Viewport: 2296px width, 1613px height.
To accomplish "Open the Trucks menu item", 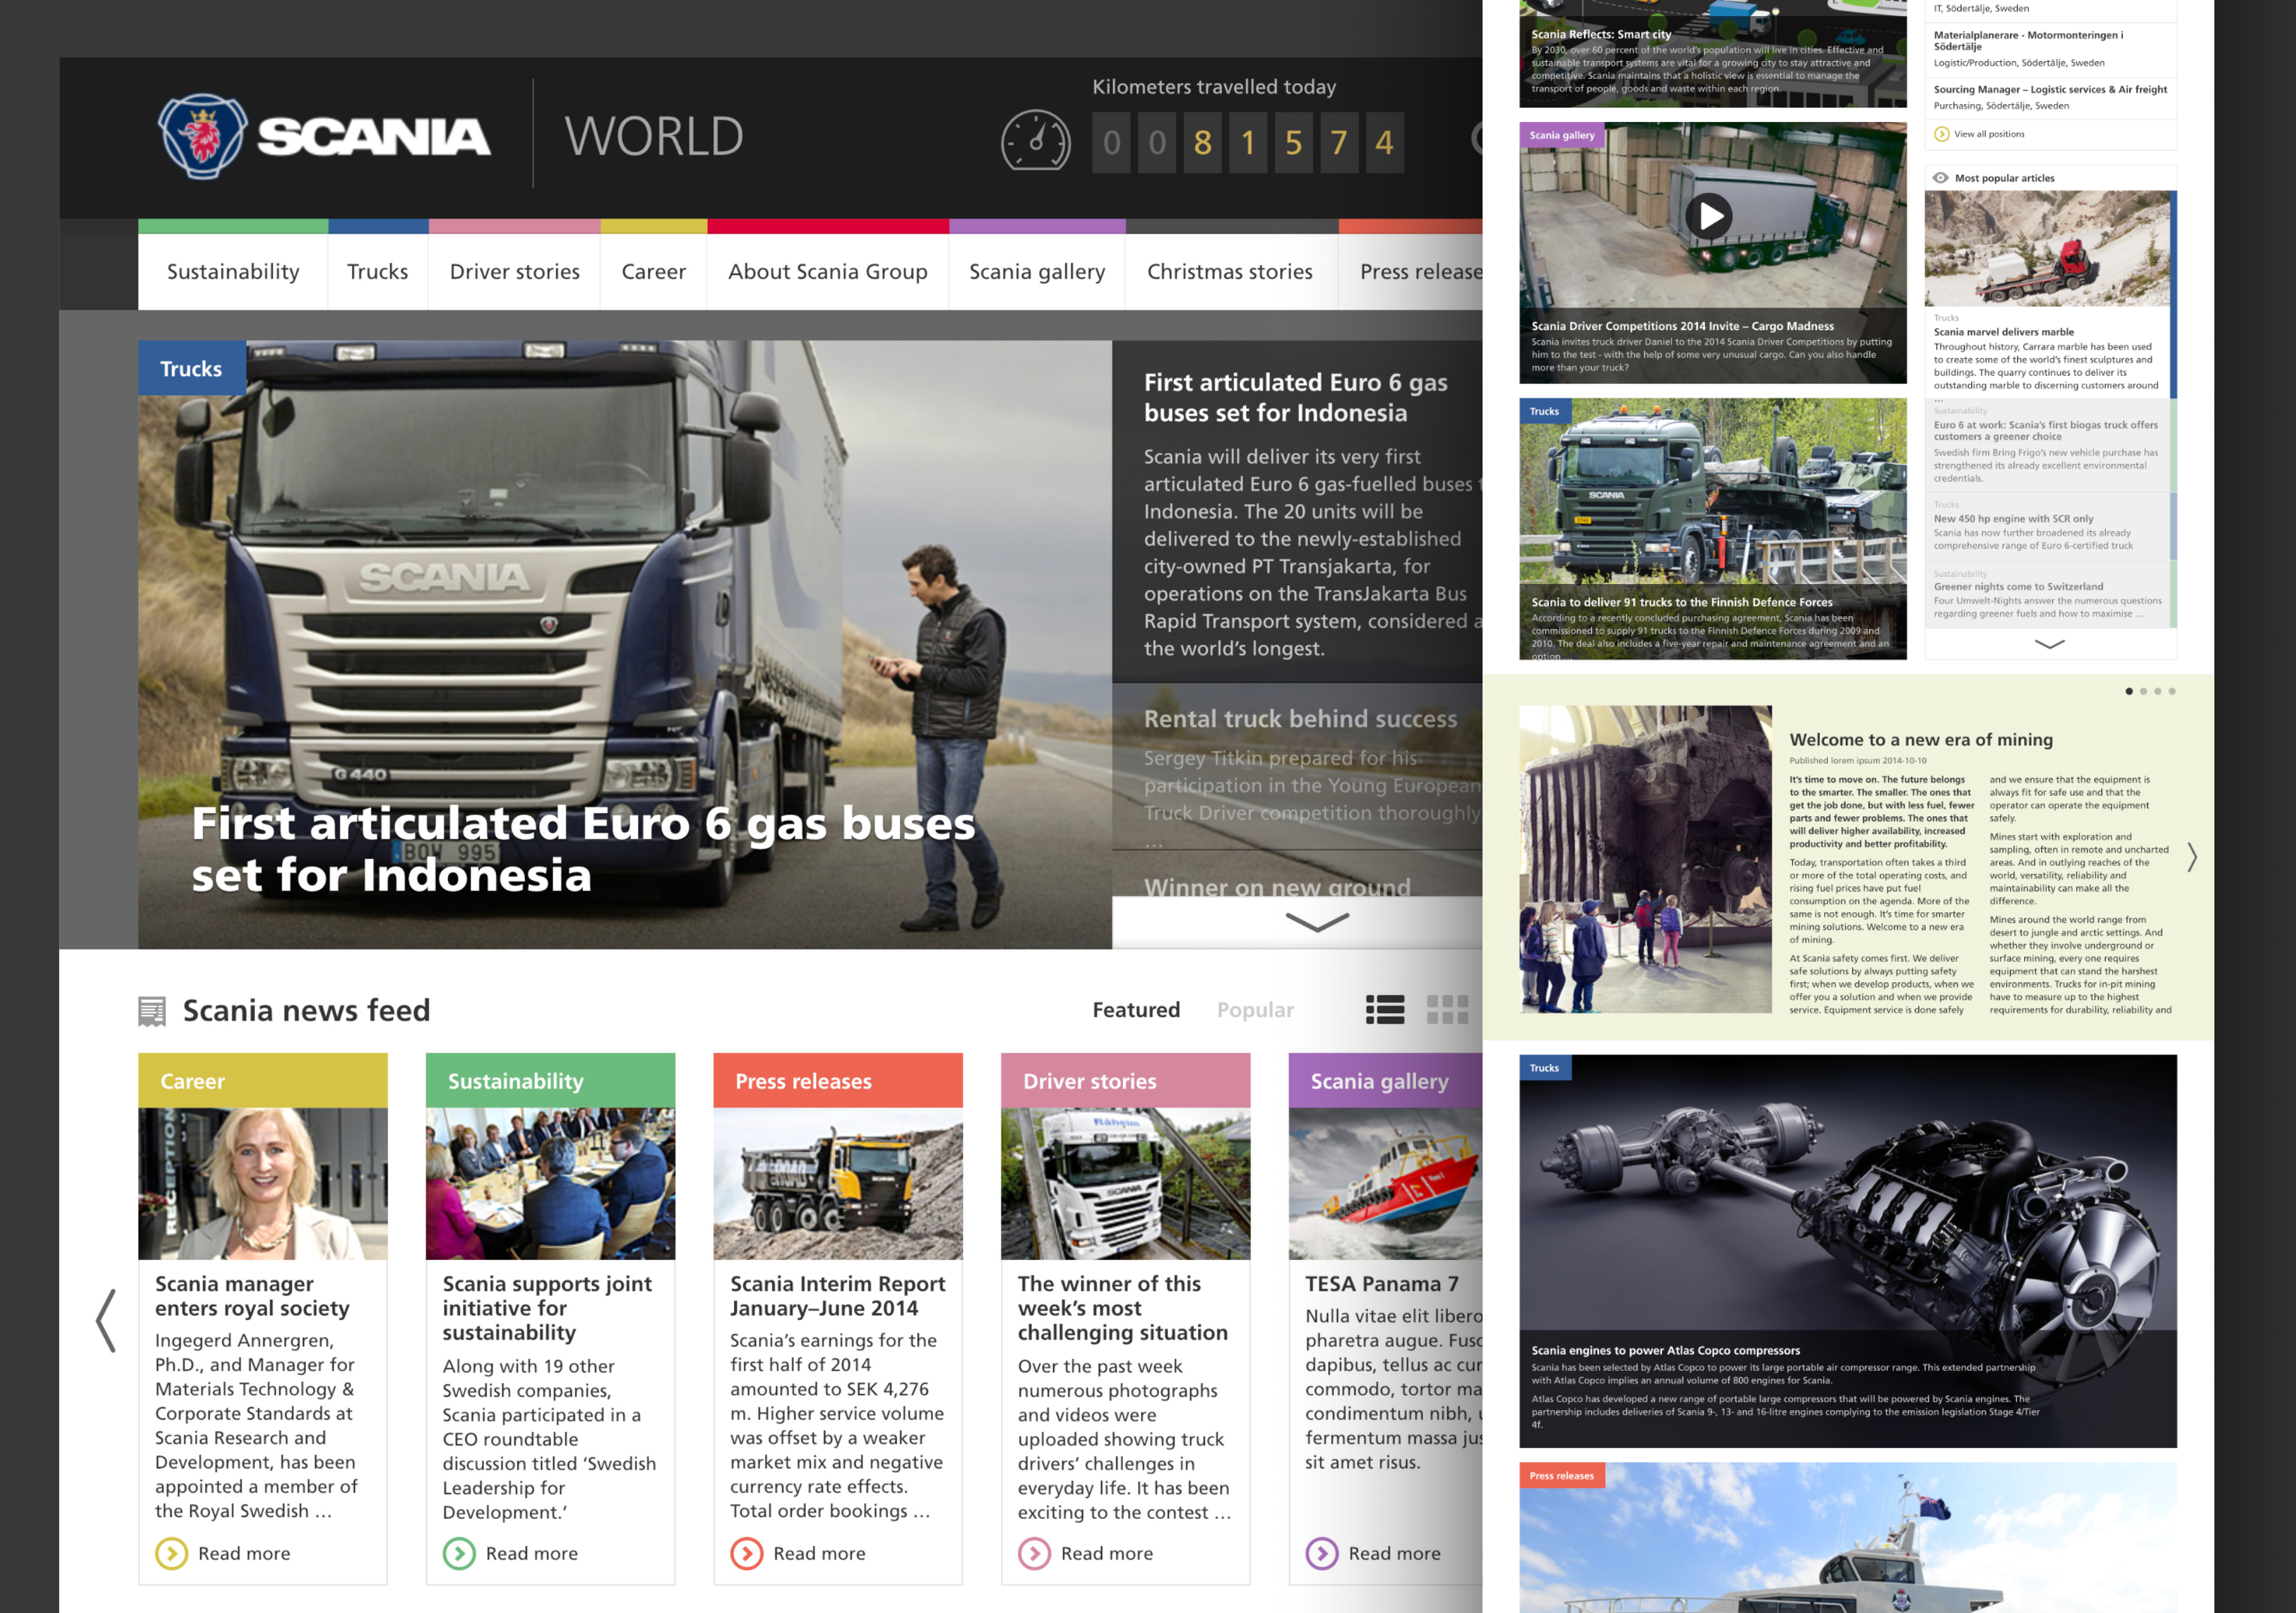I will point(378,271).
